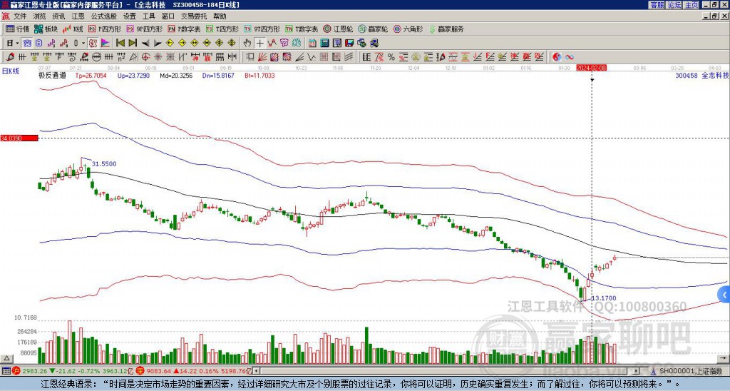The width and height of the screenshot is (730, 391).
Task: Open the 赢家轮 wheel tool
Action: 373,29
